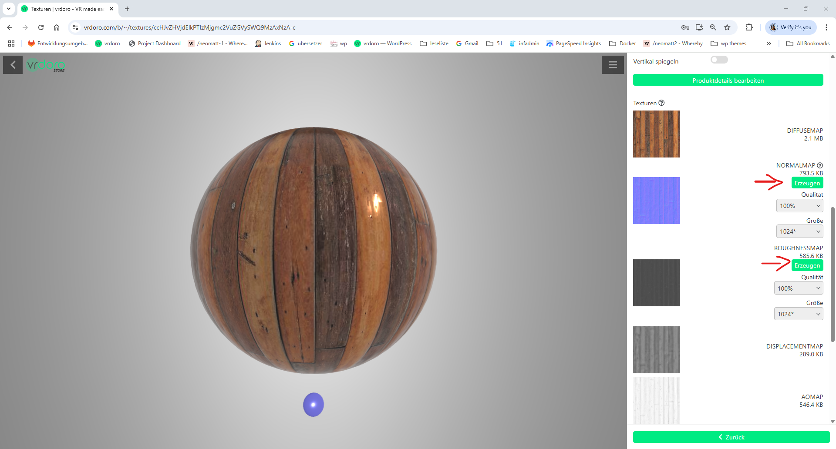Screen dimensions: 836x449
Task: Click Erzeugen button for the Normalmap
Action: click(807, 183)
